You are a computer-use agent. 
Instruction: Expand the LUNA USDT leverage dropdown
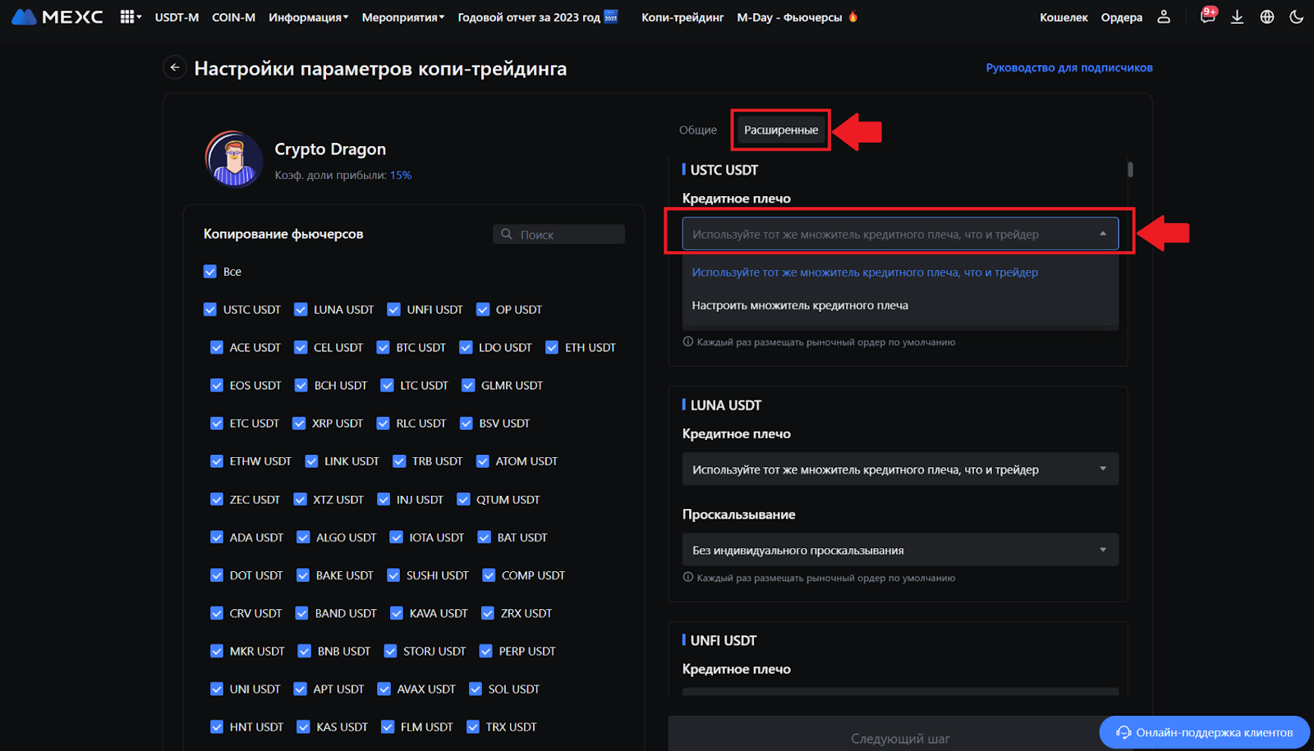point(899,469)
